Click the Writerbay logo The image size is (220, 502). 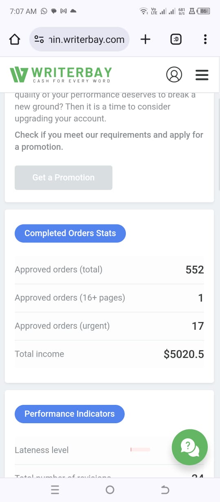(x=60, y=74)
